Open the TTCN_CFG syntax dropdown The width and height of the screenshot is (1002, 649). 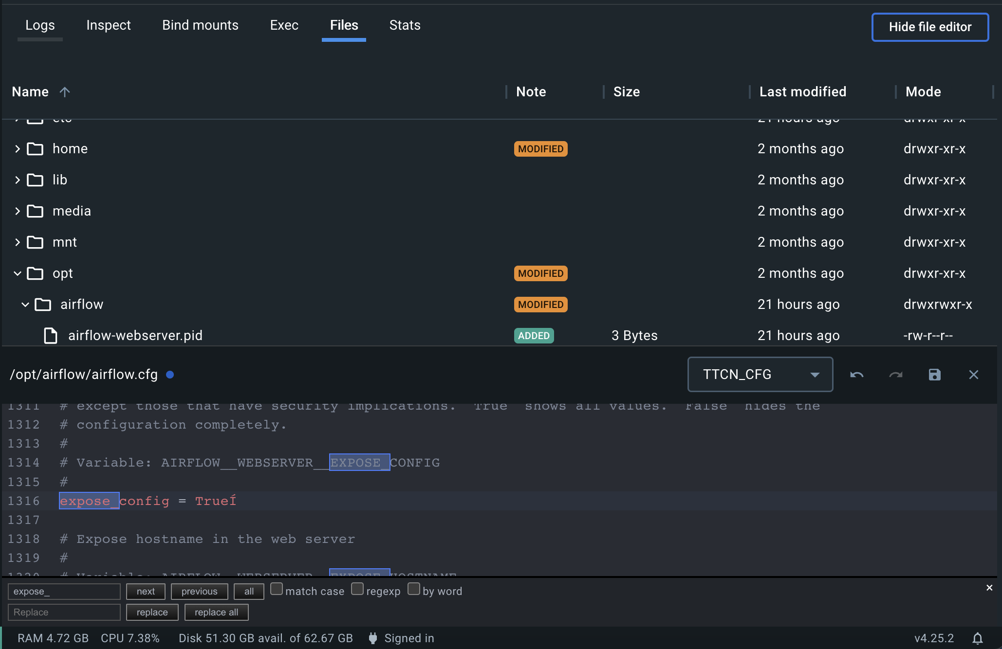(760, 374)
